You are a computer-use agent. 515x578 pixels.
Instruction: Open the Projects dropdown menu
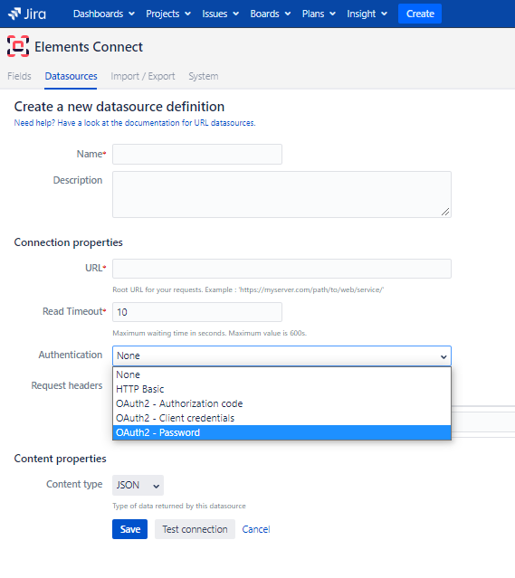coord(168,14)
